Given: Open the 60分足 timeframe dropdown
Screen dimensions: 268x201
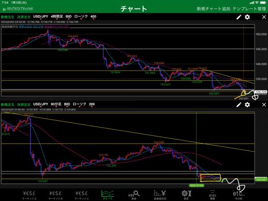Looking at the screenshot, I should tap(56, 105).
